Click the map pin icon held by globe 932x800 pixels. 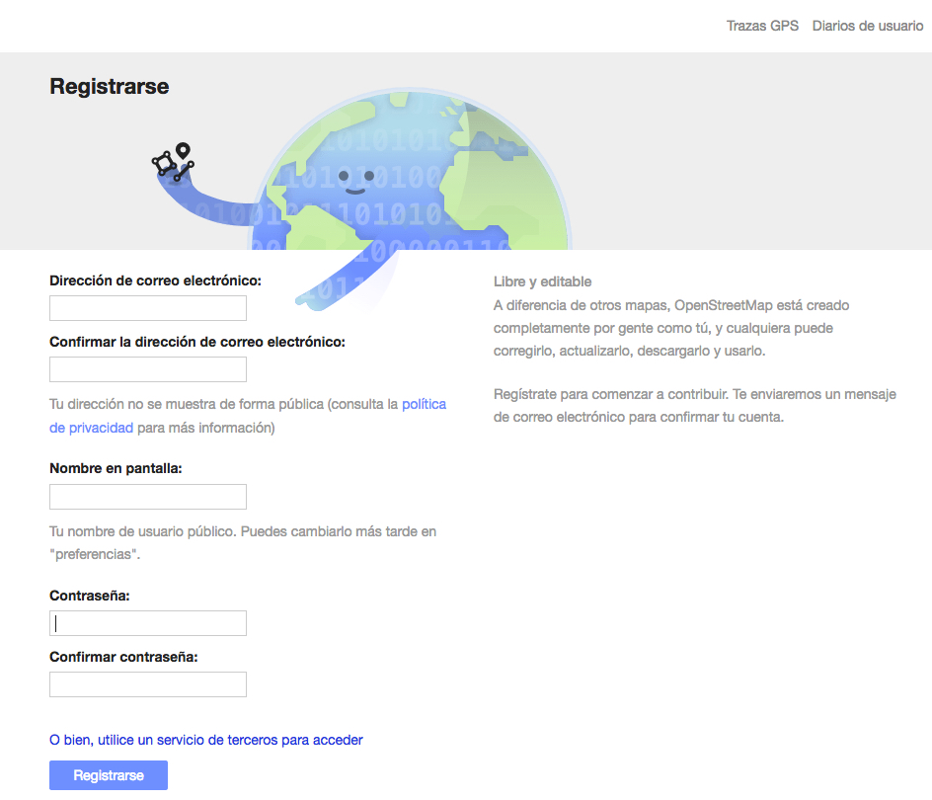pyautogui.click(x=183, y=151)
